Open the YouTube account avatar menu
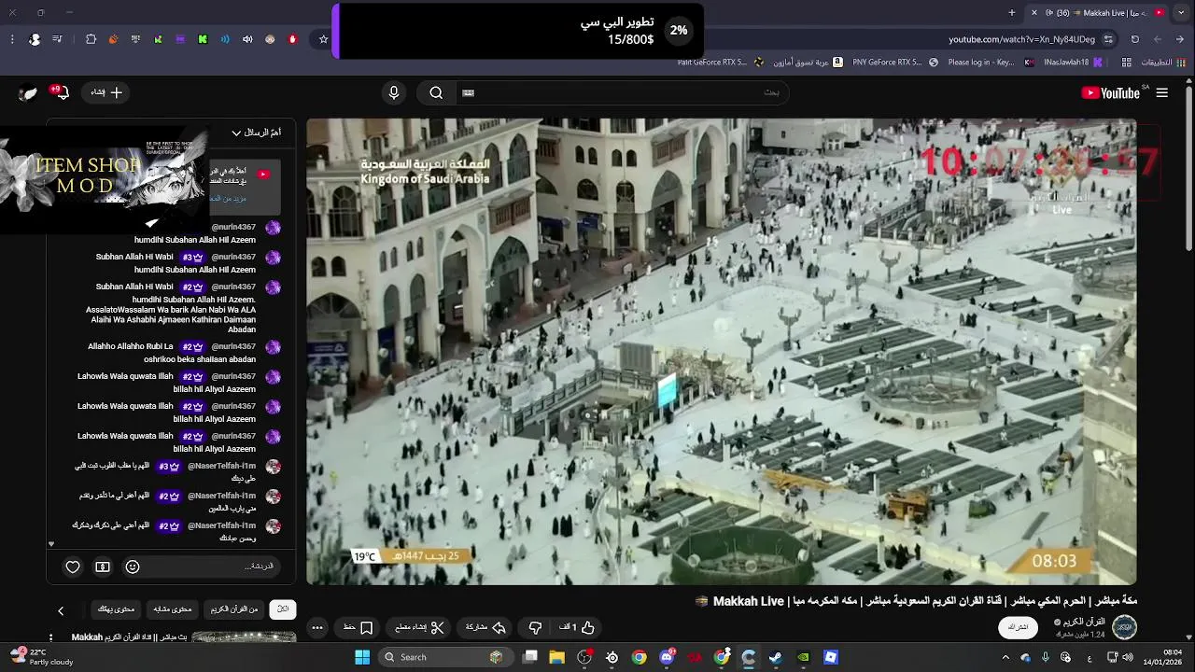The image size is (1195, 672). pos(28,92)
